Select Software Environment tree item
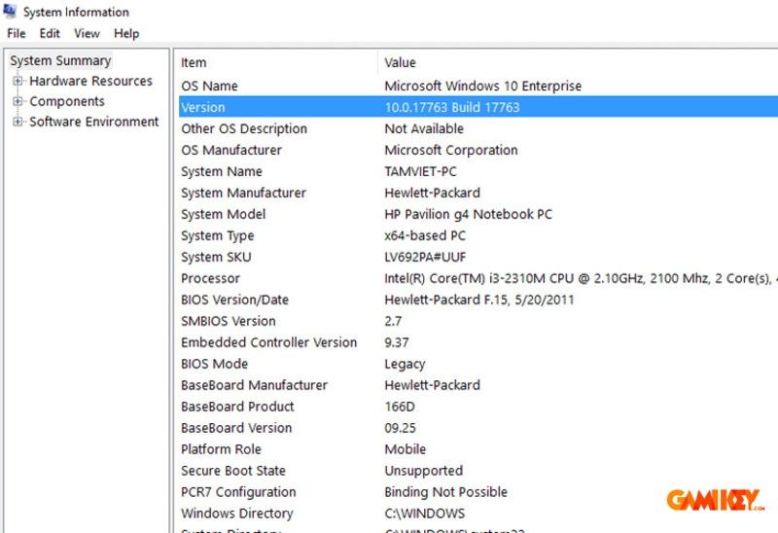778x533 pixels. point(93,122)
